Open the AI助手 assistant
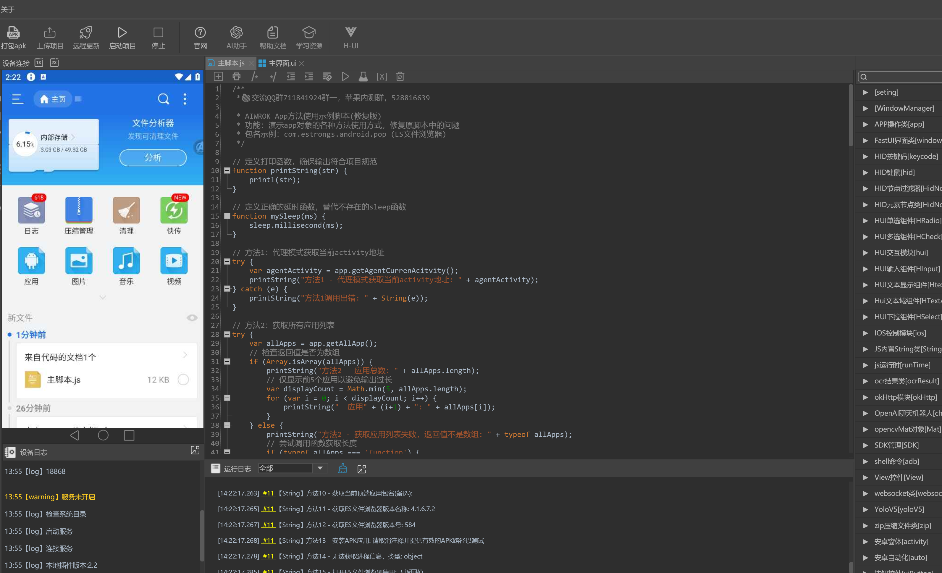This screenshot has height=573, width=942. 236,33
